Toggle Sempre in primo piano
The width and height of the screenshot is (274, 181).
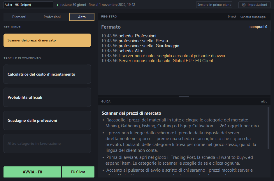[x=214, y=5]
